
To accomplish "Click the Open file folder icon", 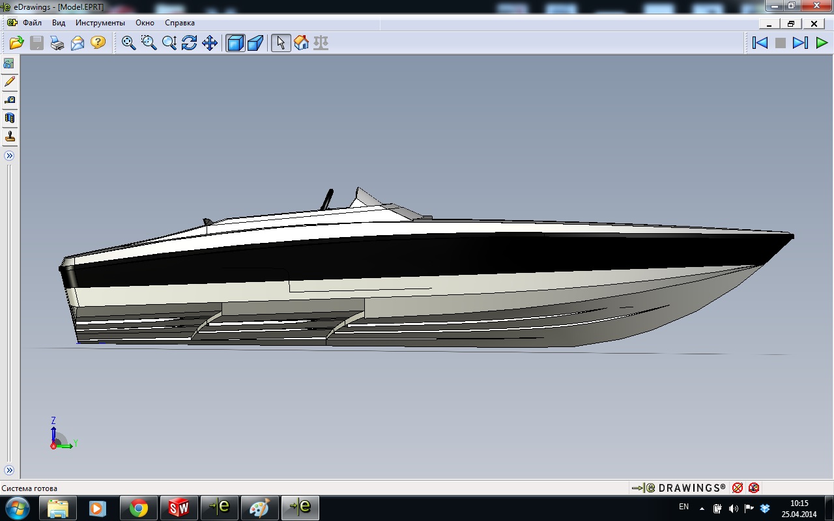I will pyautogui.click(x=16, y=43).
